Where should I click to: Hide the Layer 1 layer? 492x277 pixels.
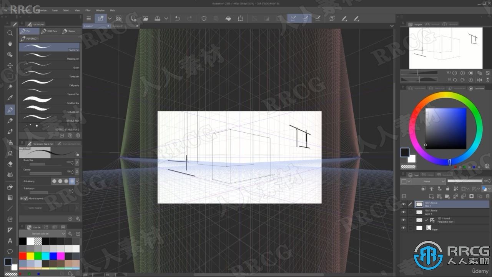point(403,212)
